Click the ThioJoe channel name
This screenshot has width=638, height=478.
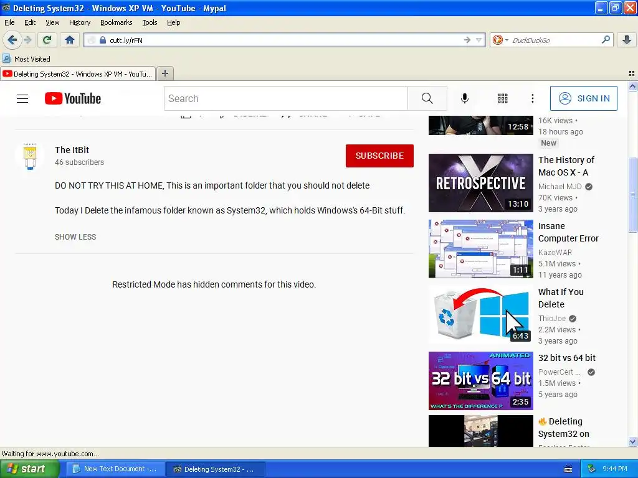tap(552, 319)
